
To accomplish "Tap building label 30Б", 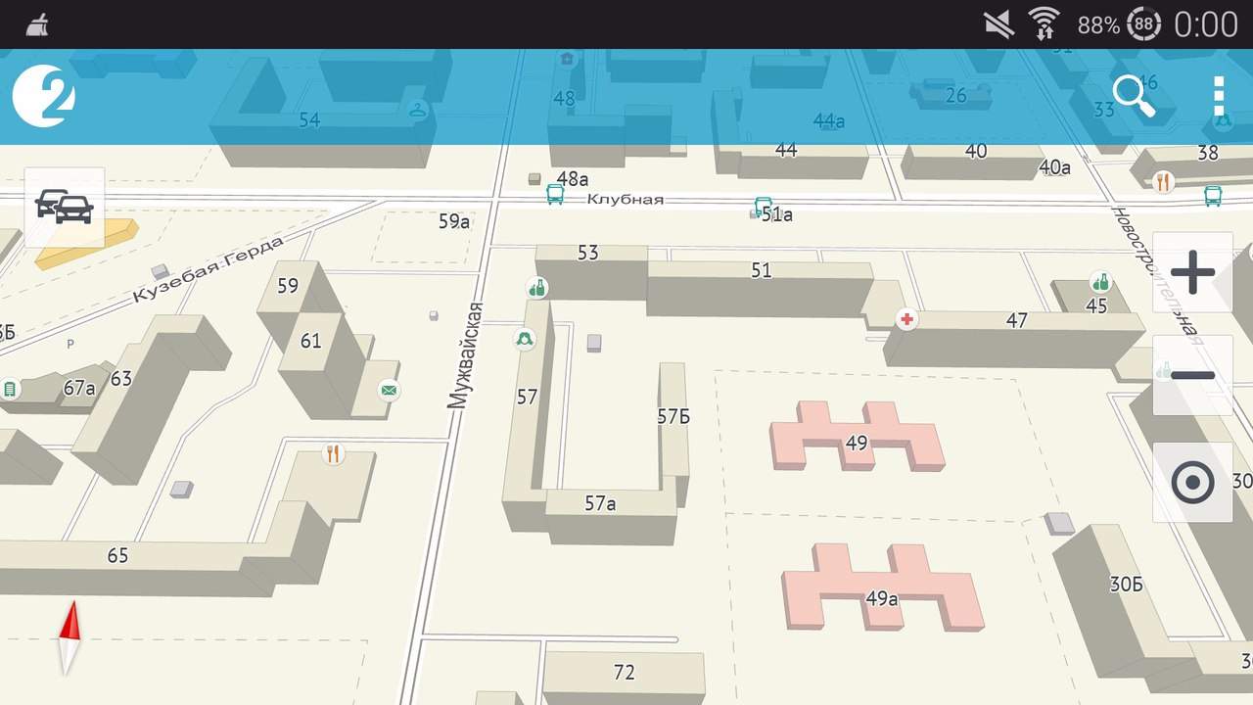I will pos(1127,585).
